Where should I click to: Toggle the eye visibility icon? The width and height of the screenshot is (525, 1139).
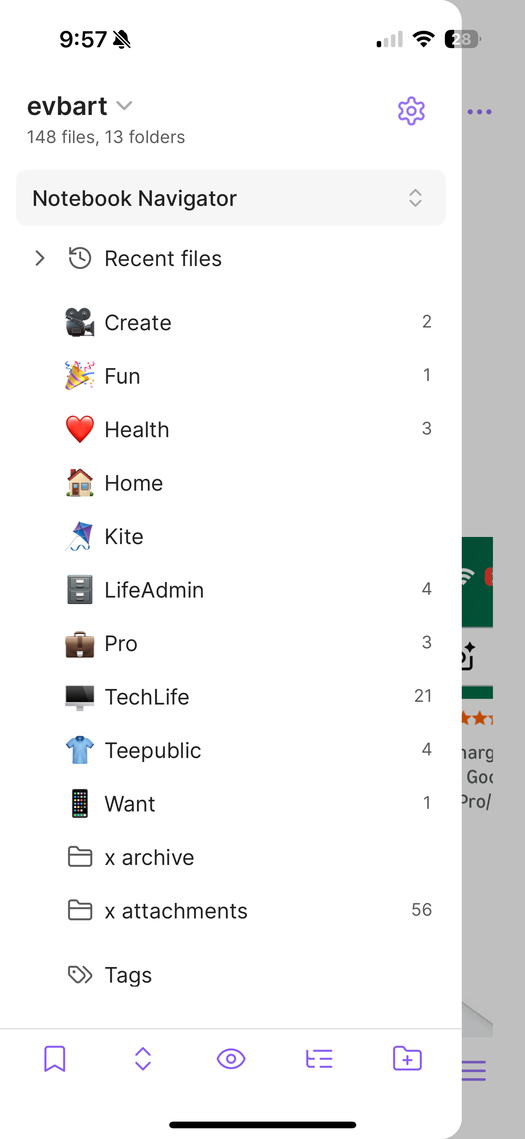tap(231, 1058)
